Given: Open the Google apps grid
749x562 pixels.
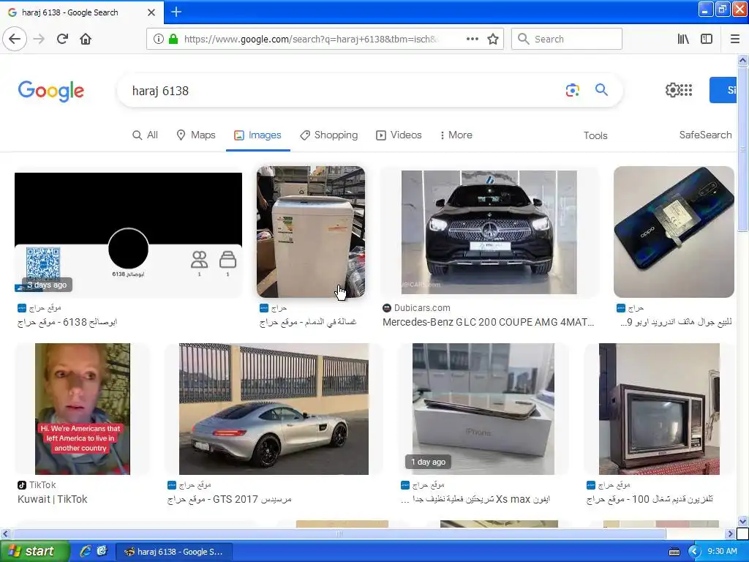Looking at the screenshot, I should coord(686,90).
